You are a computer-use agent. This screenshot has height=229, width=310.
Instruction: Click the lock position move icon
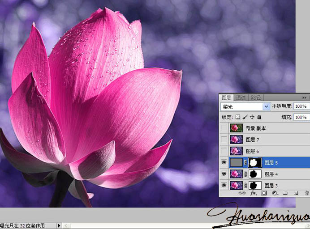[252, 117]
